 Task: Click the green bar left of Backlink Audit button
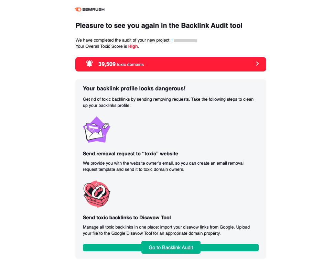112,247
